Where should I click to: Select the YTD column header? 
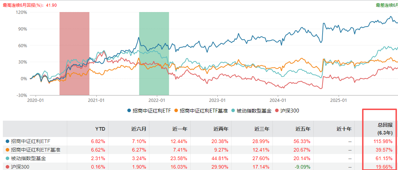pyautogui.click(x=100, y=129)
